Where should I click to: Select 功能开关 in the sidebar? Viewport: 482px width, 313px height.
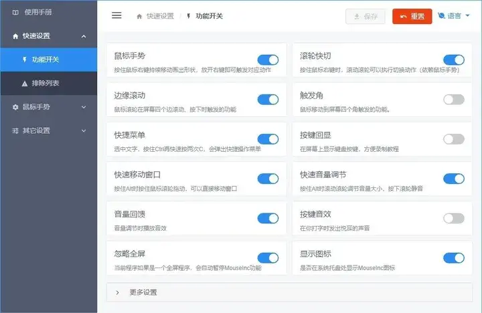(x=49, y=60)
